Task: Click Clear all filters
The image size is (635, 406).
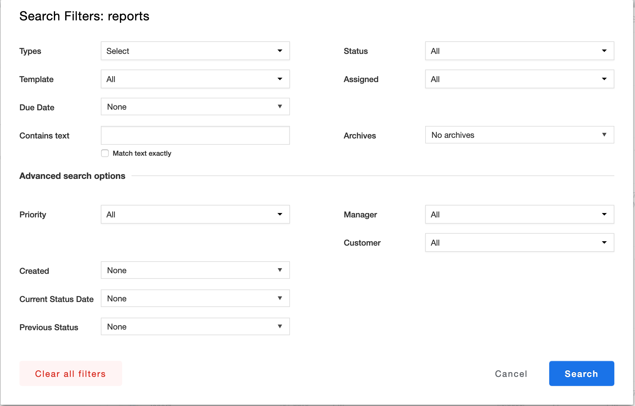Action: [70, 373]
